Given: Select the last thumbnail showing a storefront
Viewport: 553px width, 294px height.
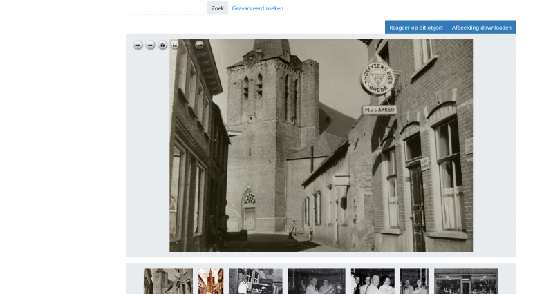Looking at the screenshot, I should point(465,282).
